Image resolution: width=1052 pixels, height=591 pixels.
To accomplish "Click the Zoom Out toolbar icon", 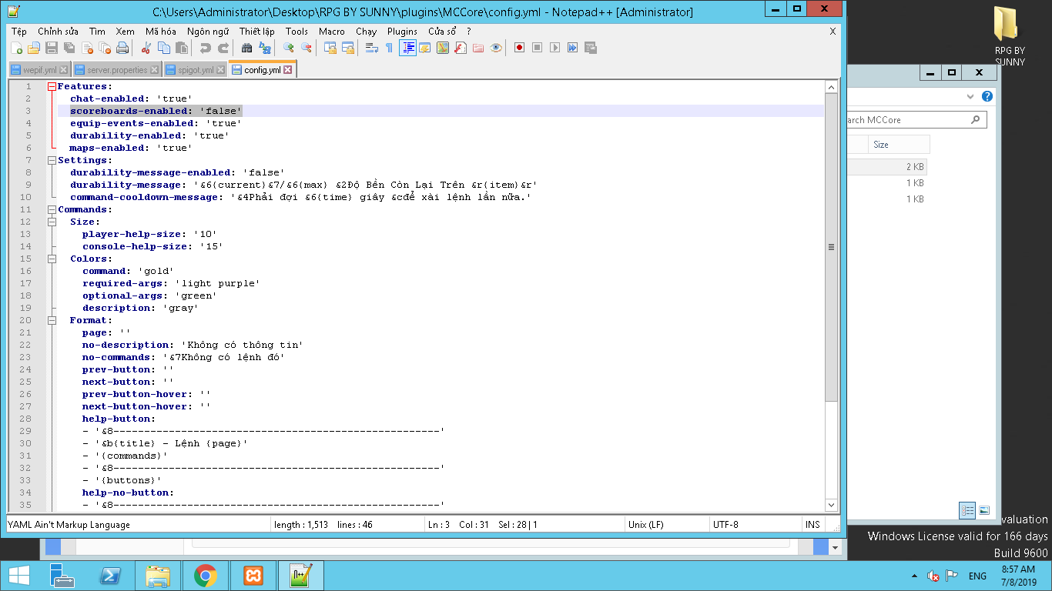I will click(x=306, y=48).
